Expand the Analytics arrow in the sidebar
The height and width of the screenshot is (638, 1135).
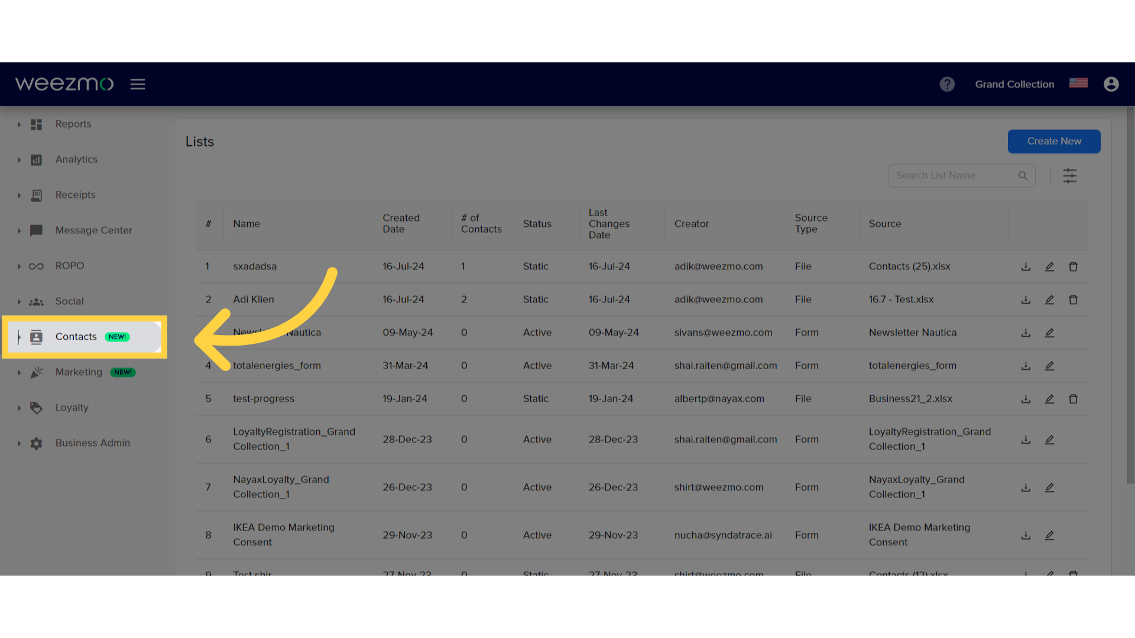coord(19,160)
